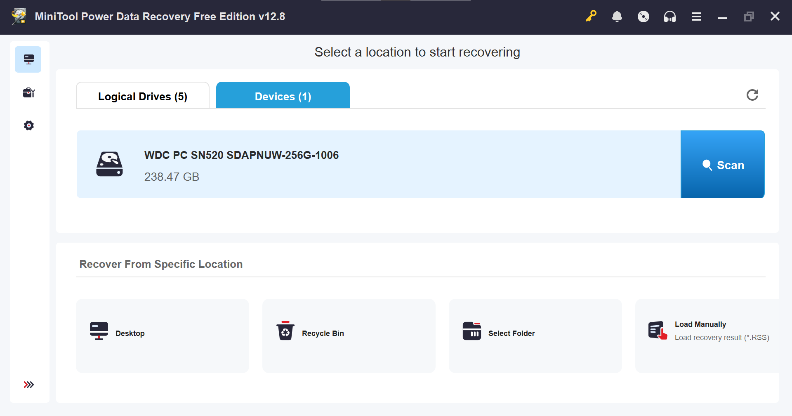The image size is (792, 416).
Task: Open Load Manually recovery result
Action: tap(707, 336)
